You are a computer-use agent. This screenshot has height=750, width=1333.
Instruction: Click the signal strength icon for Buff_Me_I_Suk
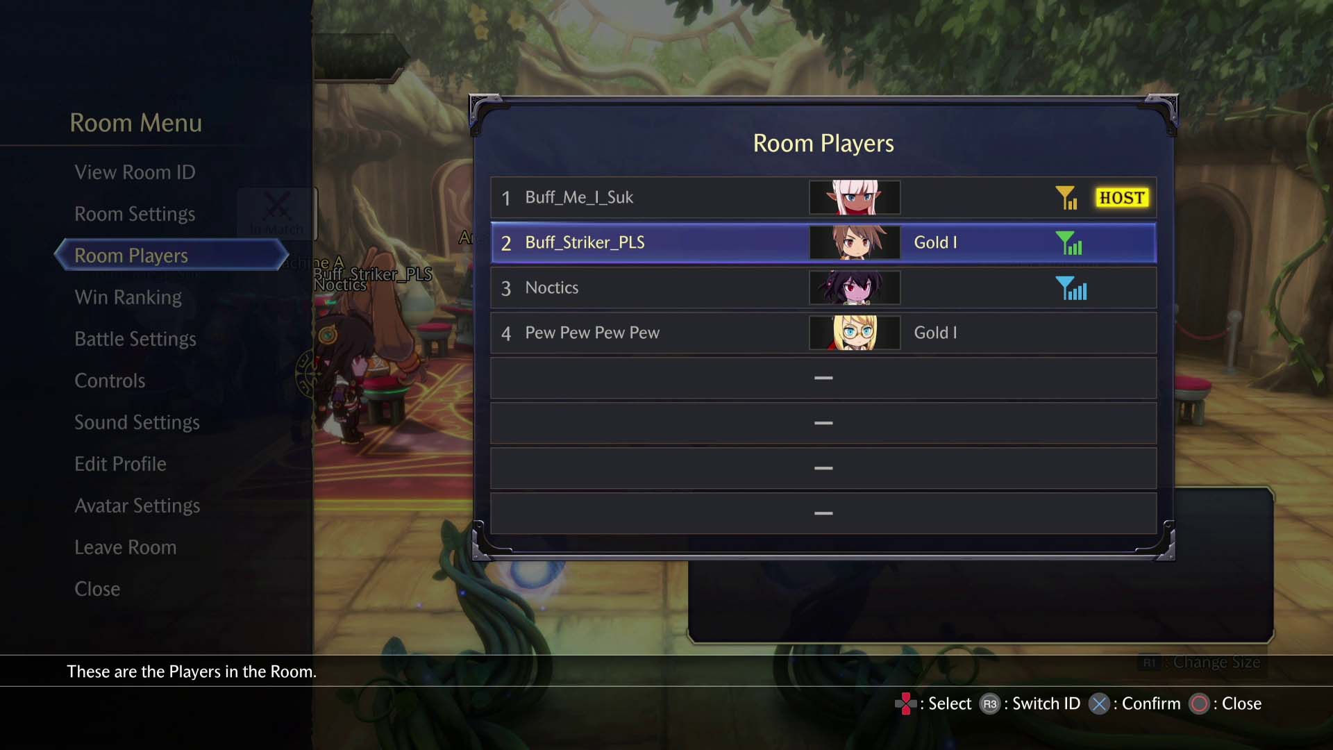click(x=1066, y=198)
